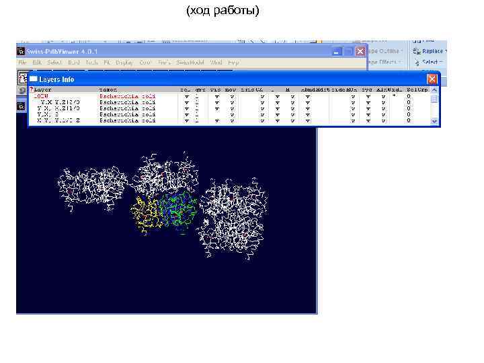Toggle the 'cyc' checkmark in the 1ODW row
Screen dimensions: 484x363
tap(368, 97)
